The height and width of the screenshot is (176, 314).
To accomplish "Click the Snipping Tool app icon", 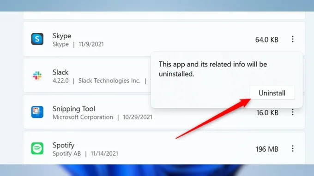I will (x=37, y=112).
